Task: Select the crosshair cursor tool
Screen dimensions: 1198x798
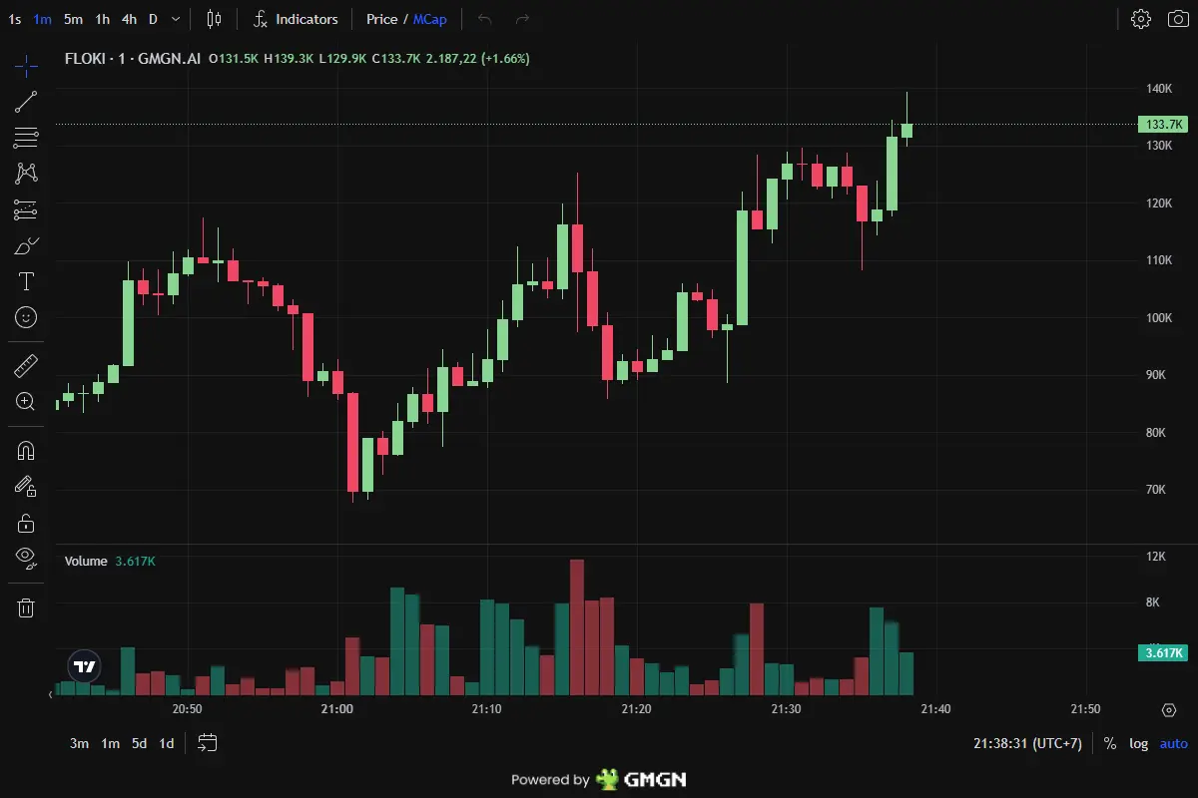Action: coord(26,67)
